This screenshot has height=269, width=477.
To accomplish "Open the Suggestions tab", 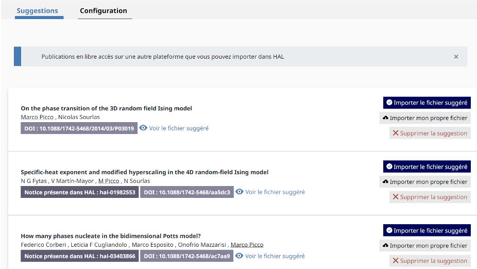I will 38,11.
